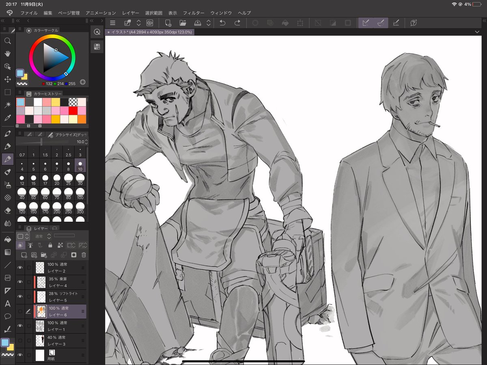
Task: Hide レイヤー 5 with its eye icon
Action: [x=20, y=296]
